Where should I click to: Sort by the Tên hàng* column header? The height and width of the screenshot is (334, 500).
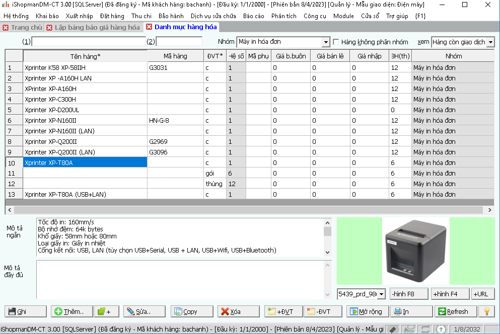(85, 56)
